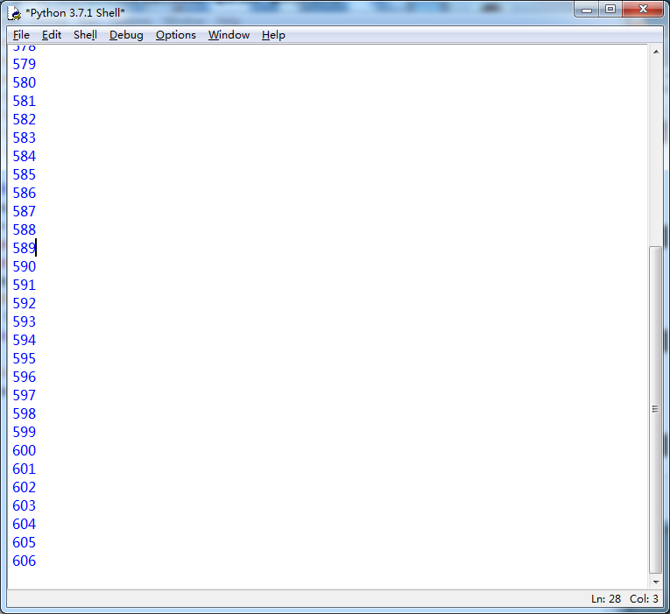Click the output line 599
Screen dimensions: 670x614
click(x=25, y=432)
